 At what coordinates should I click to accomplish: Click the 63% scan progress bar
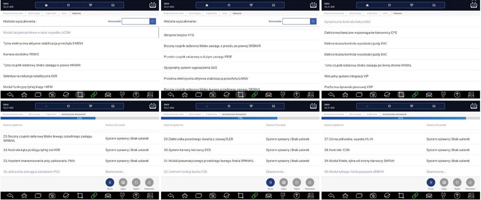tap(80, 118)
